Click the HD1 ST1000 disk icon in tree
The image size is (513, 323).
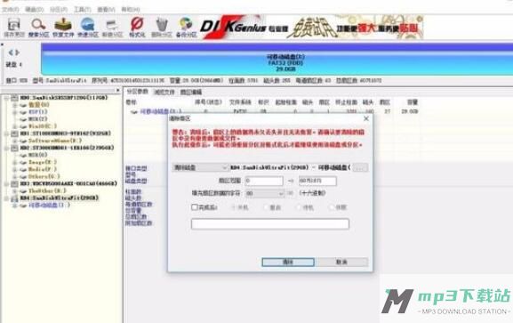point(14,133)
